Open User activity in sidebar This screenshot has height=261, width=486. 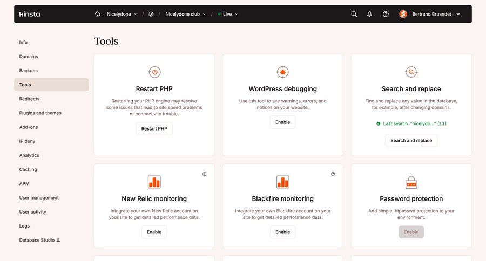coord(33,212)
